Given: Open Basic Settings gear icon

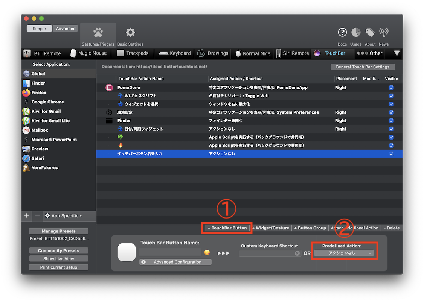Looking at the screenshot, I should pos(130,33).
